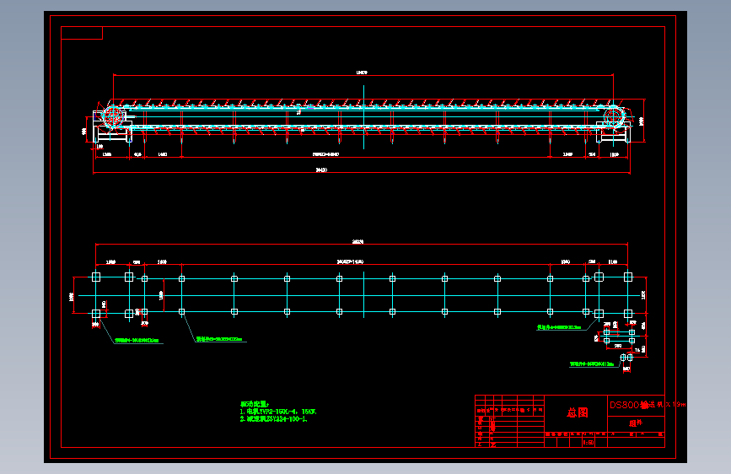Click the tail drum at conveyor right end
The height and width of the screenshot is (474, 731).
614,116
